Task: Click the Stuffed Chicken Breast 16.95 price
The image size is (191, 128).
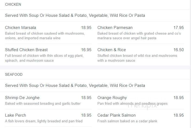Action: point(86,50)
